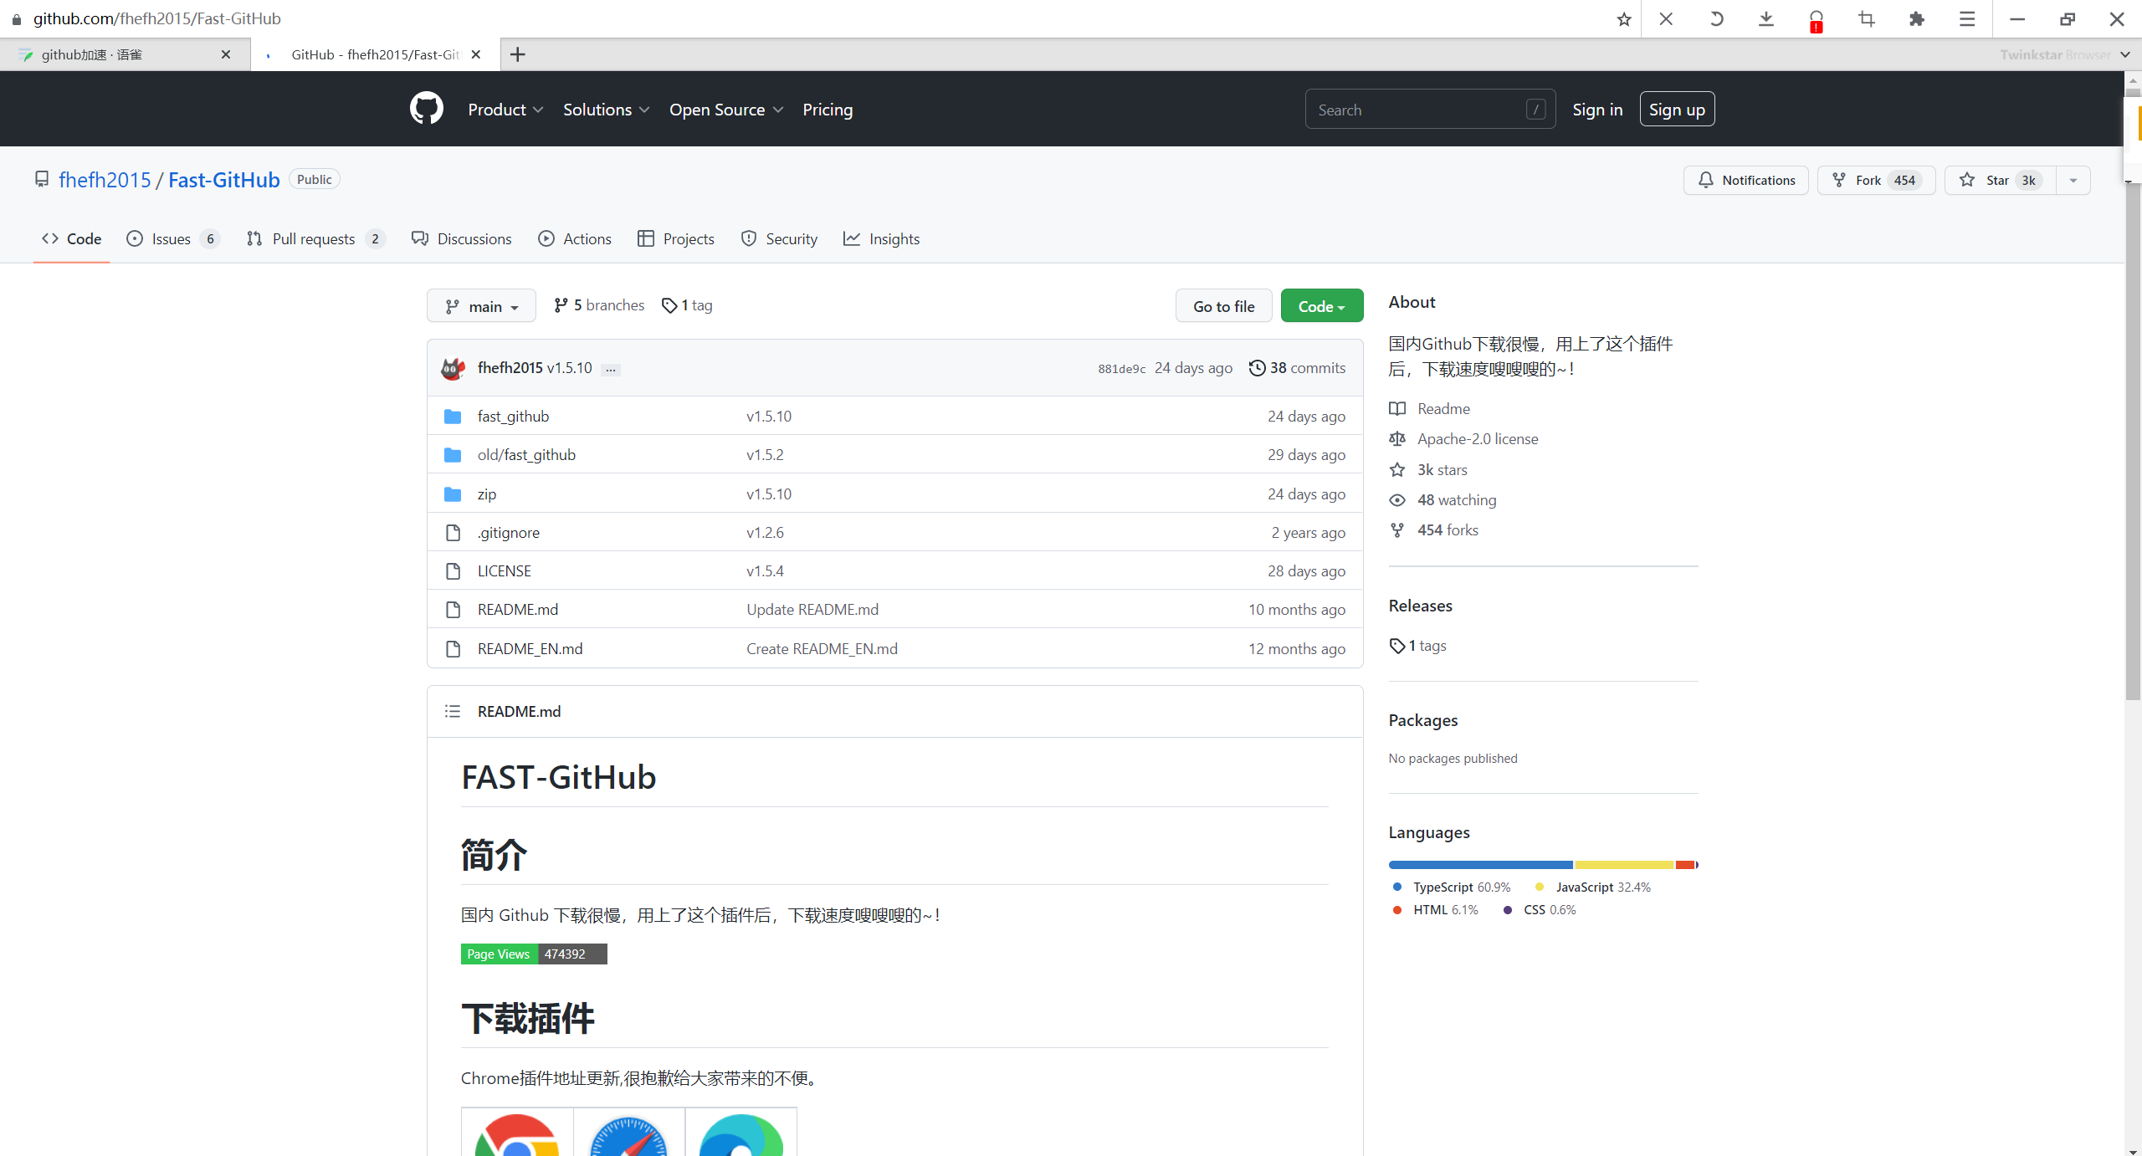Open the Security tab
Screen dimensions: 2142x1156
778,239
